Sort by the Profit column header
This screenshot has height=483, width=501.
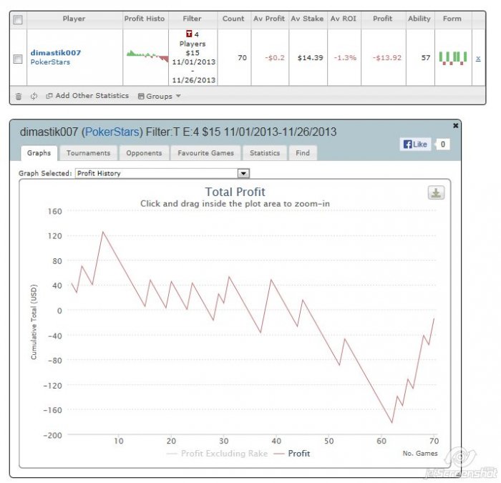pyautogui.click(x=382, y=19)
